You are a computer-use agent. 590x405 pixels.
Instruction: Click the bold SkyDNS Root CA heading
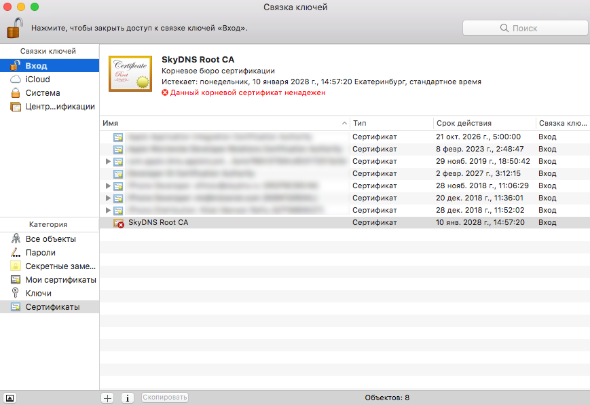(198, 60)
